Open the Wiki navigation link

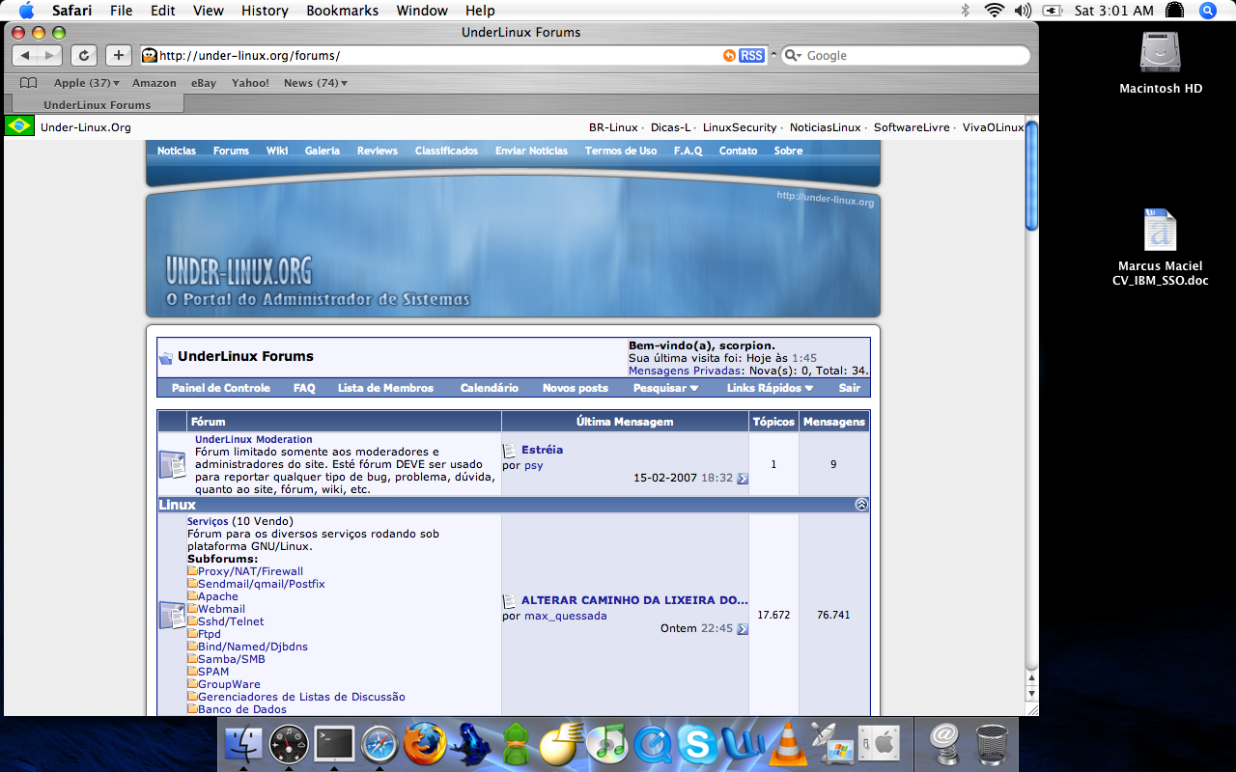tap(277, 151)
